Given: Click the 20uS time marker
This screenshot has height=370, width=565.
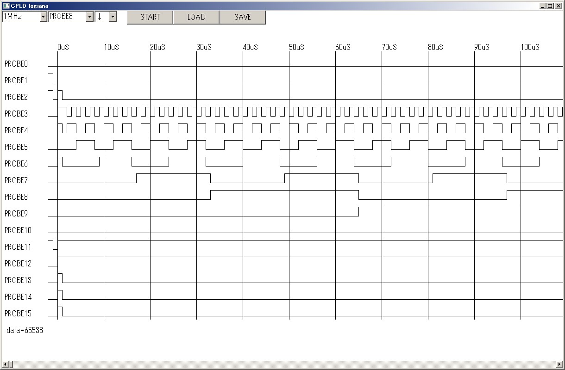Looking at the screenshot, I should coord(158,47).
